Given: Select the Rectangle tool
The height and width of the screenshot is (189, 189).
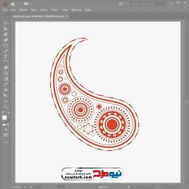Looking at the screenshot, I should tap(6, 46).
